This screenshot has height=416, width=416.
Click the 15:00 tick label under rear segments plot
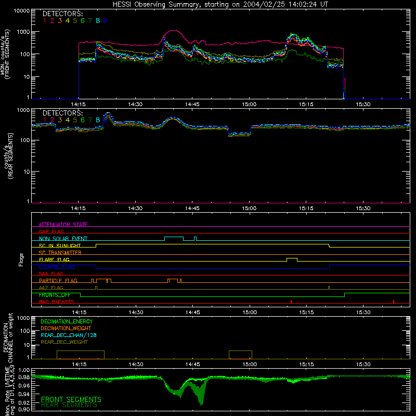250,209
